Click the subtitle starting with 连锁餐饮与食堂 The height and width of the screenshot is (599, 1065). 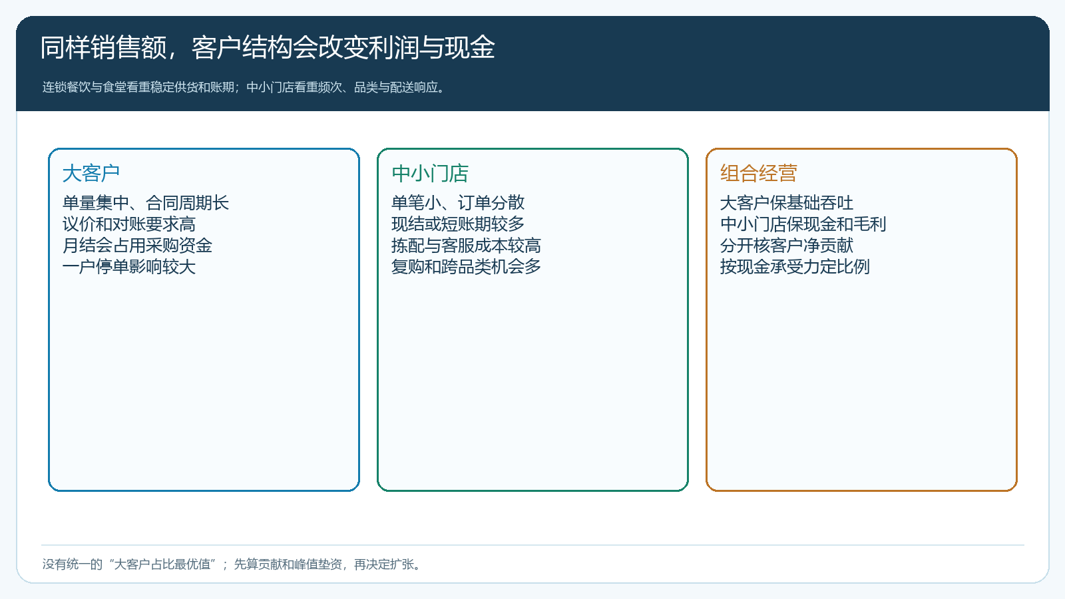click(244, 87)
